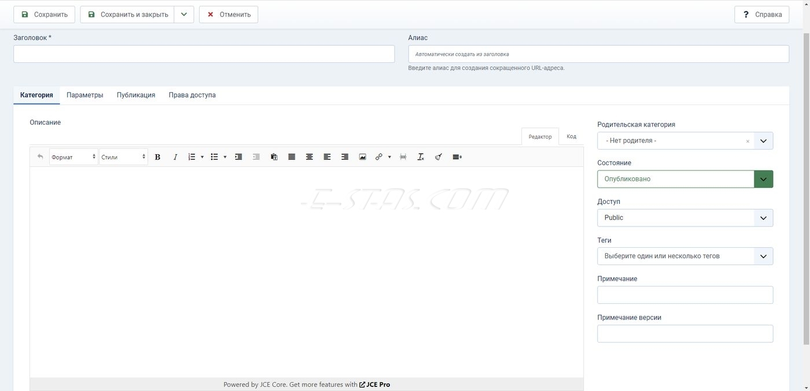The image size is (810, 391).
Task: Focus the Примечание версии input field
Action: click(685, 333)
